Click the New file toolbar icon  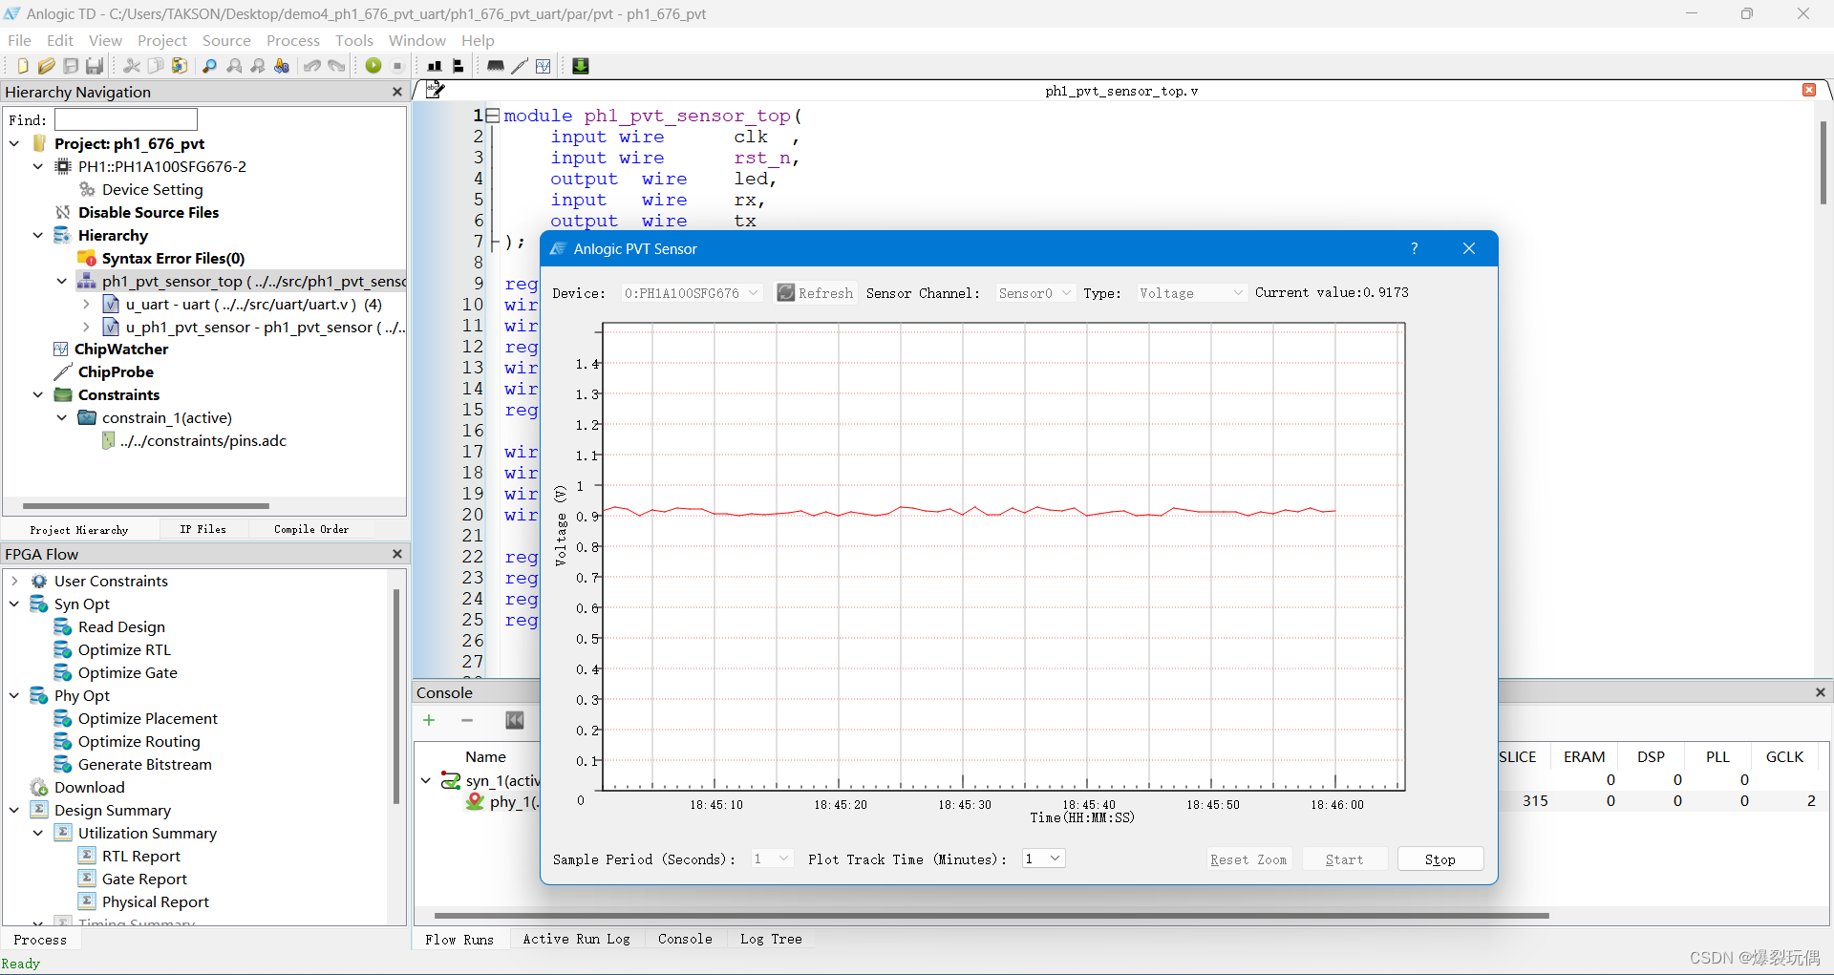point(22,66)
